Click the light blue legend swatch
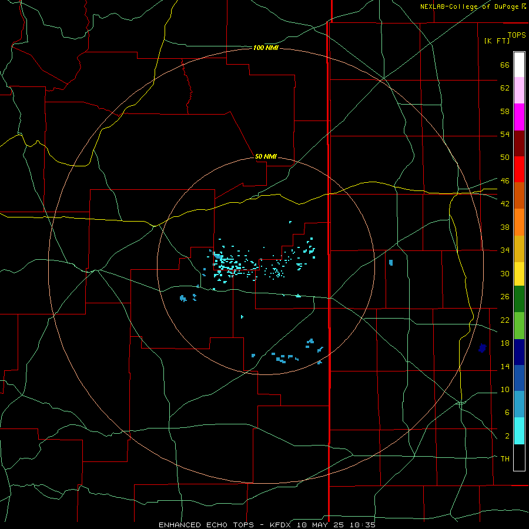Viewport: 529px width, 529px height. tap(519, 404)
